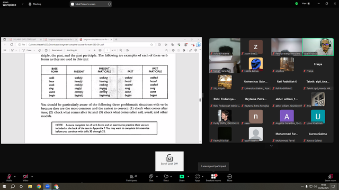Print the PDF document

(173, 50)
